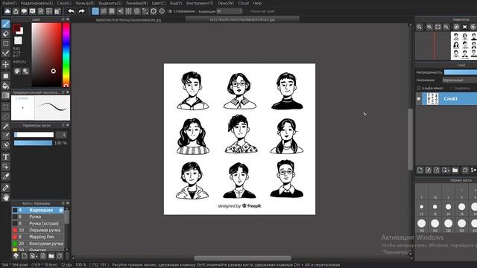Undock the brush preview panel
The image size is (477, 268).
(x=63, y=92)
